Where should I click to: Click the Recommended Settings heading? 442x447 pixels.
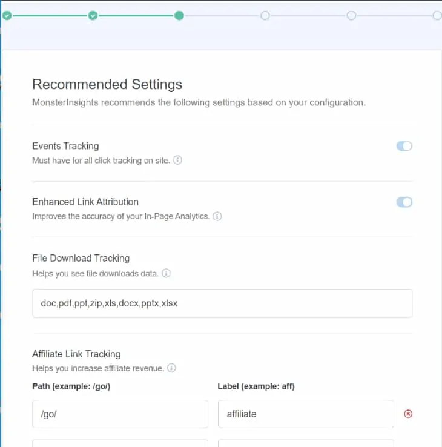click(107, 84)
